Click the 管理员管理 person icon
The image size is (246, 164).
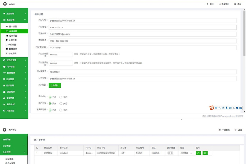(4, 60)
